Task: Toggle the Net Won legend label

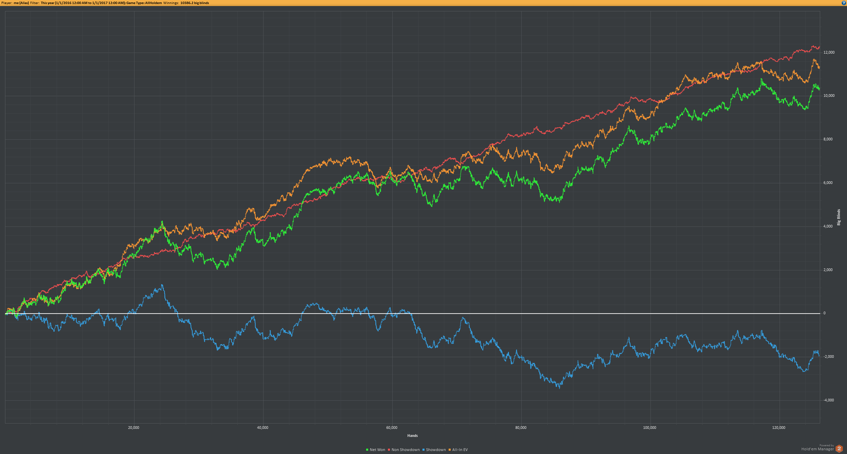Action: (x=377, y=450)
